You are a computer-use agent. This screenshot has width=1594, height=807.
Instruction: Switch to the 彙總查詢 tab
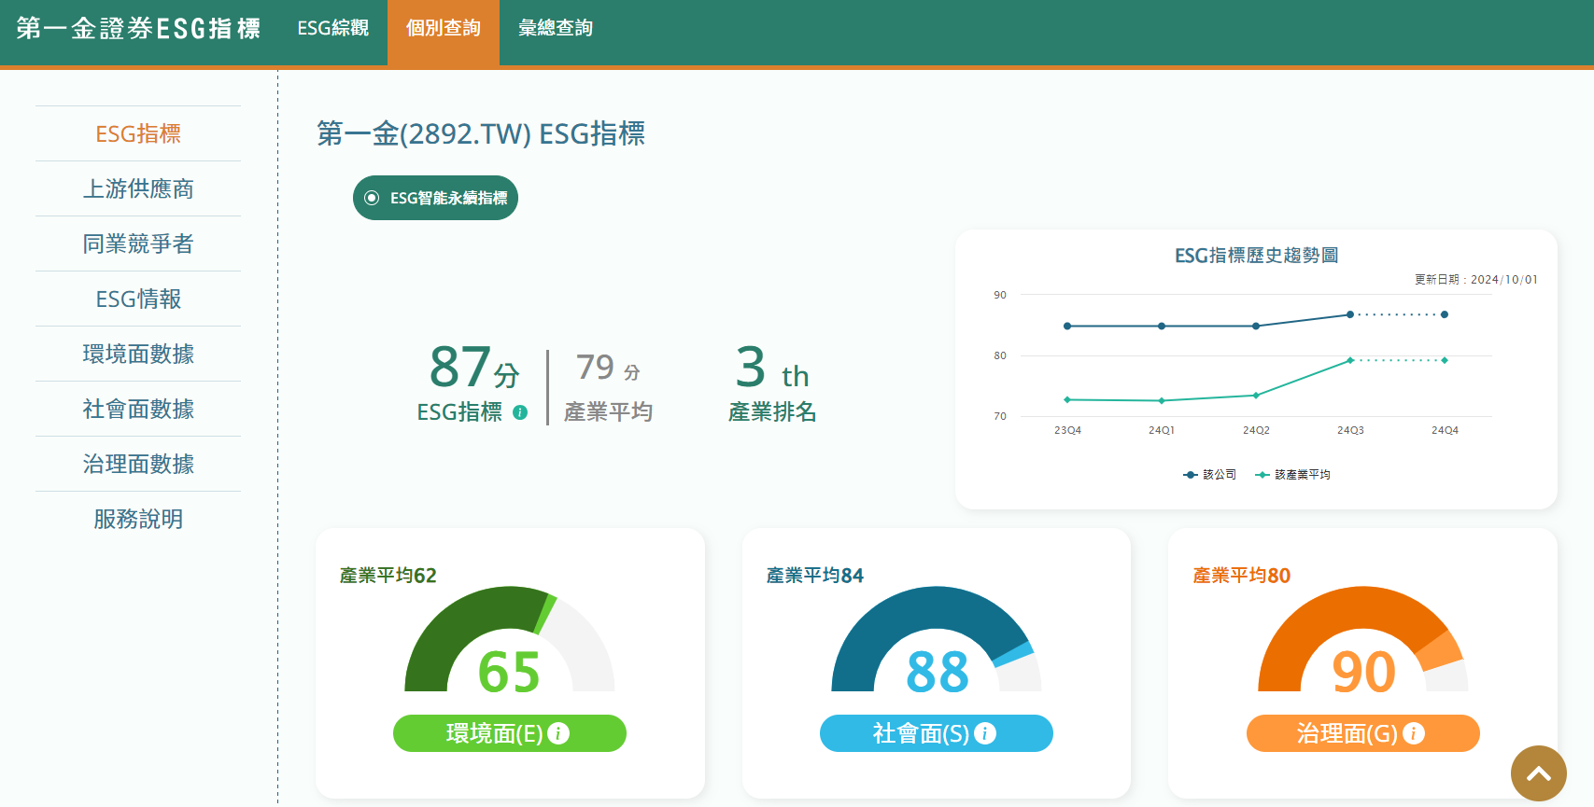pos(556,28)
